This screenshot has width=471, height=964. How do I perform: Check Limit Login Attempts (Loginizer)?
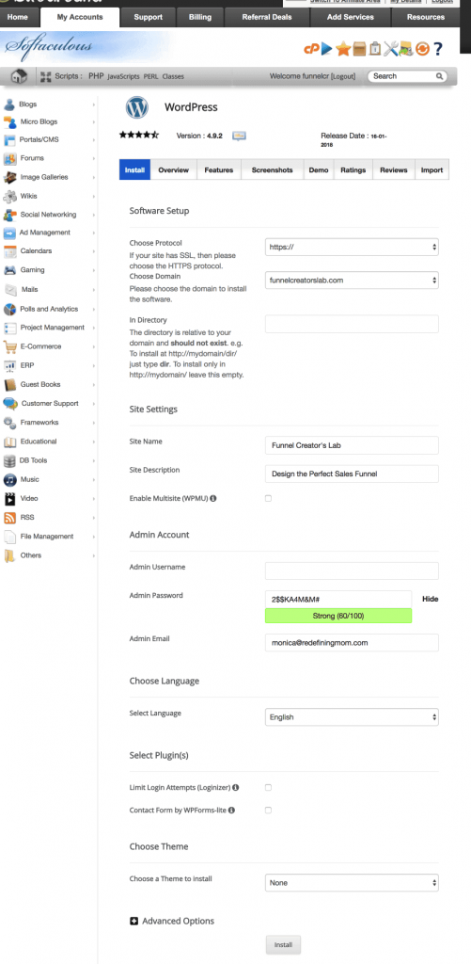click(x=268, y=787)
